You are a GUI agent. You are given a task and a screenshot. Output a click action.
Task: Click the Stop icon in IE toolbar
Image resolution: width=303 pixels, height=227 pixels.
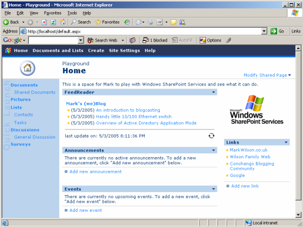[x=44, y=22]
